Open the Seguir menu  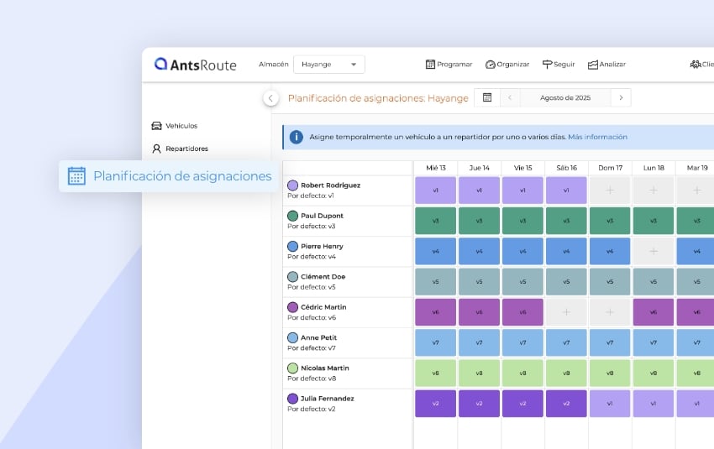click(x=559, y=65)
